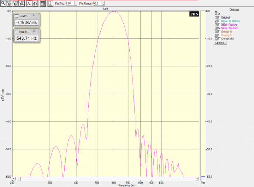Open overlay Options... button
The width and height of the screenshot is (254, 187).
(x=220, y=43)
